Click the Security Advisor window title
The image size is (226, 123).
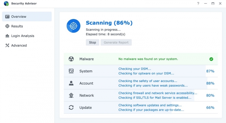[24, 4]
